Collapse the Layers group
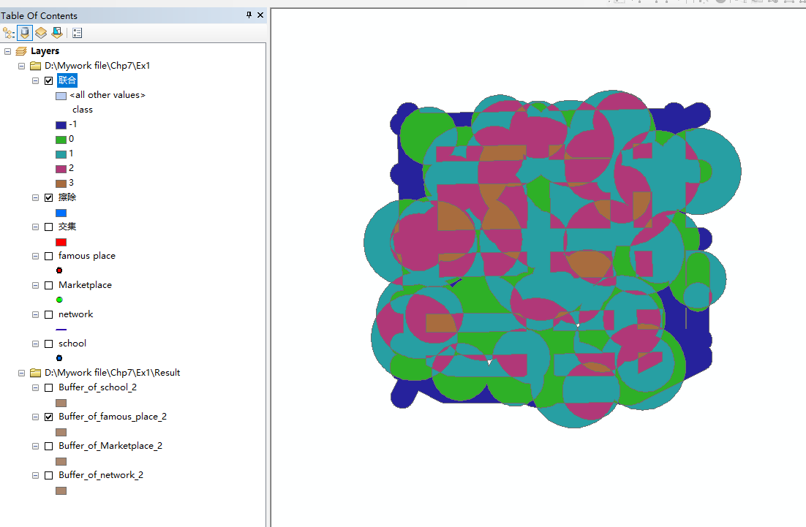Viewport: 806px width, 527px height. (7, 50)
